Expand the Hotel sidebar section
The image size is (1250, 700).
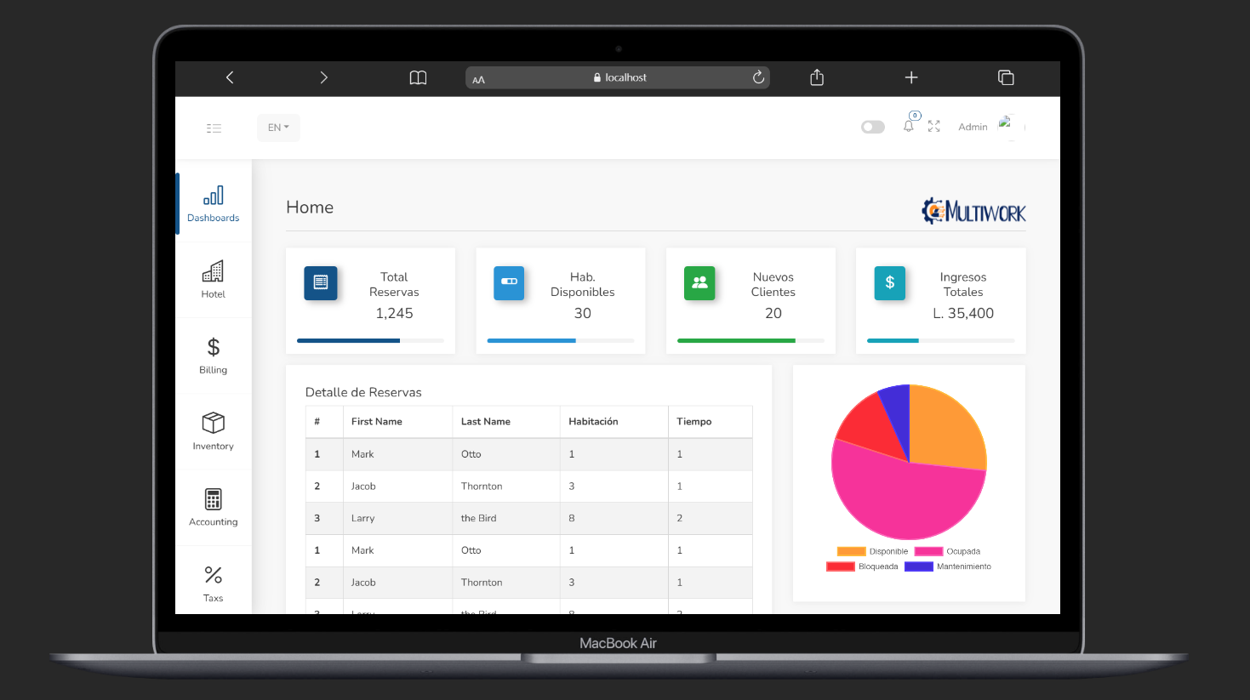(213, 280)
